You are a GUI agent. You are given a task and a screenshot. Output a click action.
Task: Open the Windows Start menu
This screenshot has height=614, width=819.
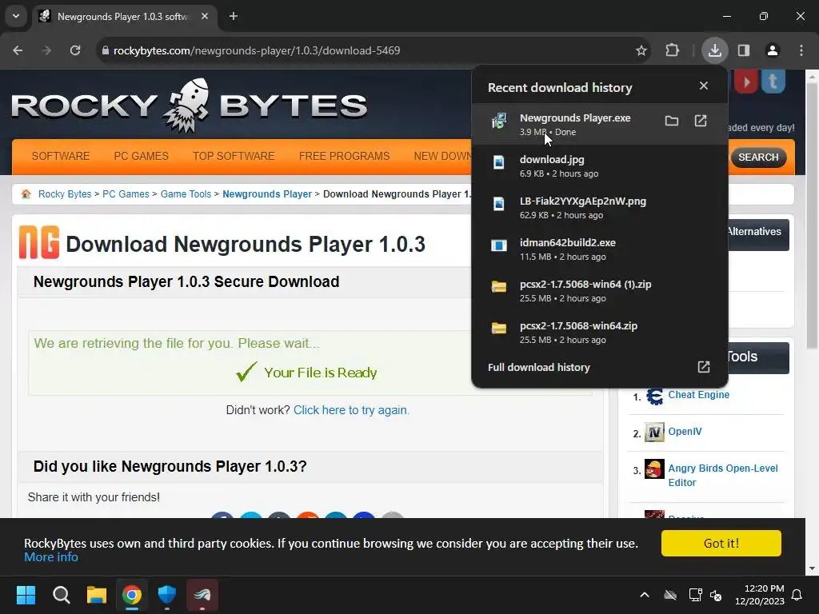click(26, 595)
